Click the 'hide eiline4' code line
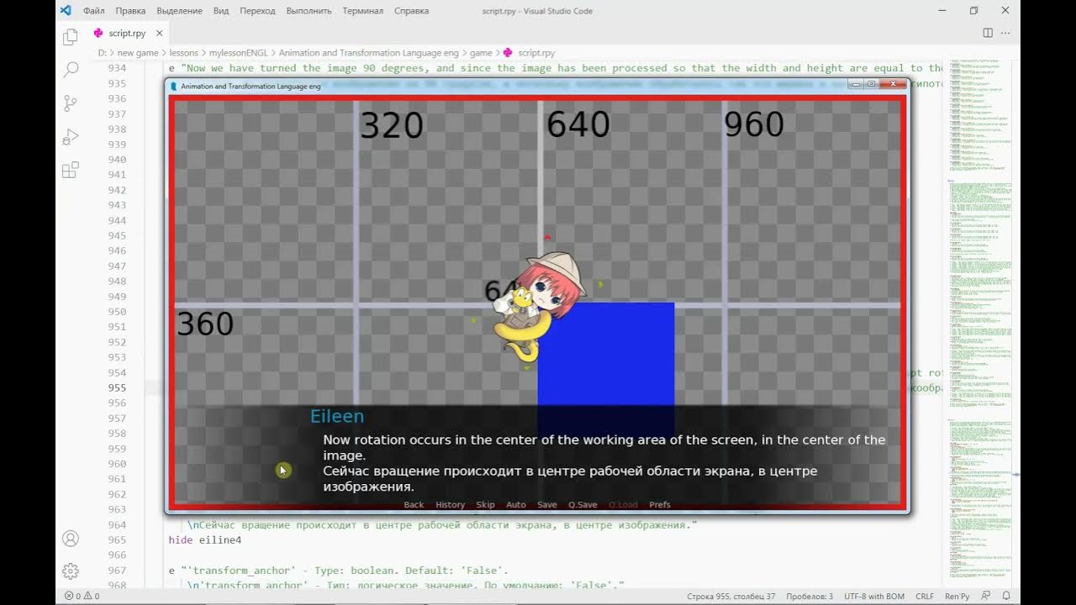 pos(204,540)
